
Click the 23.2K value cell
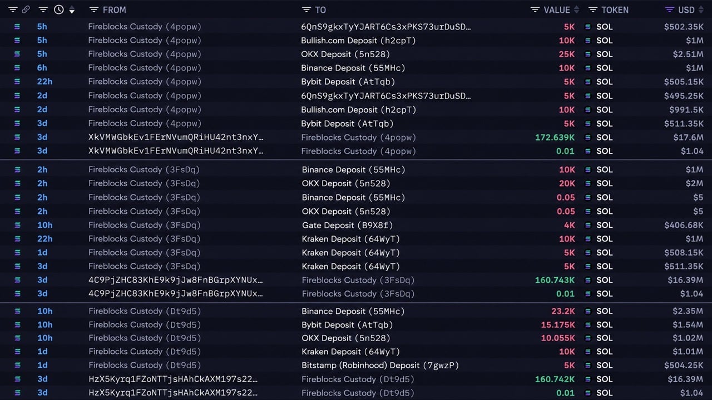[563, 311]
